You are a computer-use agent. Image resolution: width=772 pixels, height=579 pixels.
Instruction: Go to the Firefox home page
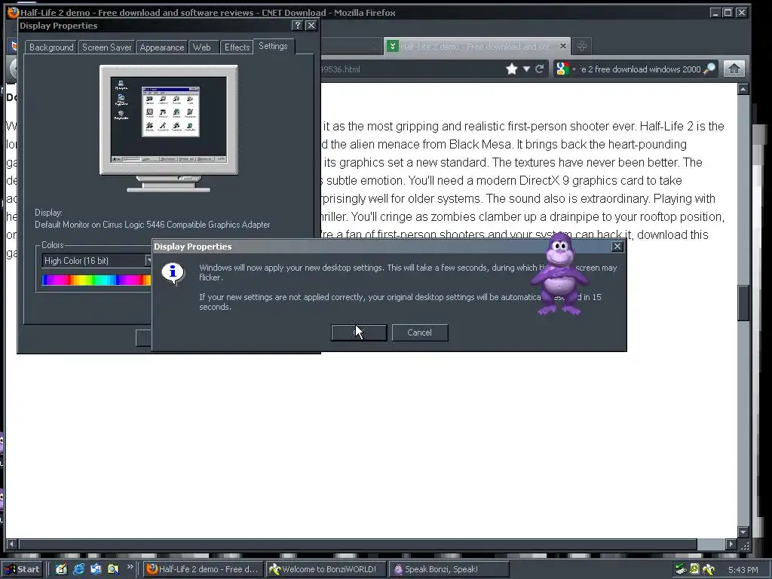click(734, 69)
